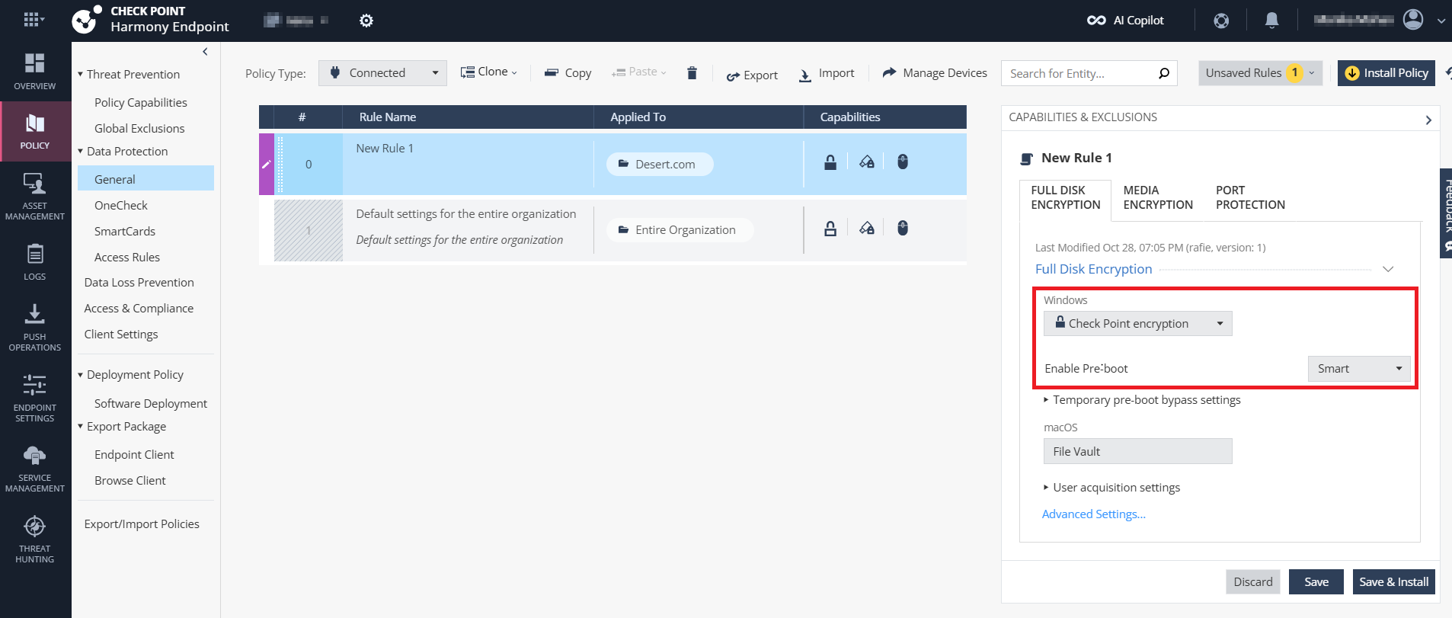Open SmartCards policy page
Screen dimensions: 1452x618
[x=125, y=231]
